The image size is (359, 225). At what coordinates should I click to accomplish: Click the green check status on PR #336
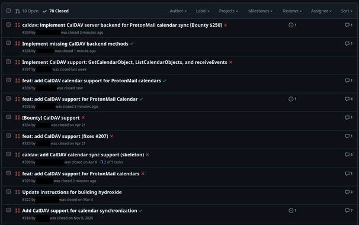[x=165, y=81]
